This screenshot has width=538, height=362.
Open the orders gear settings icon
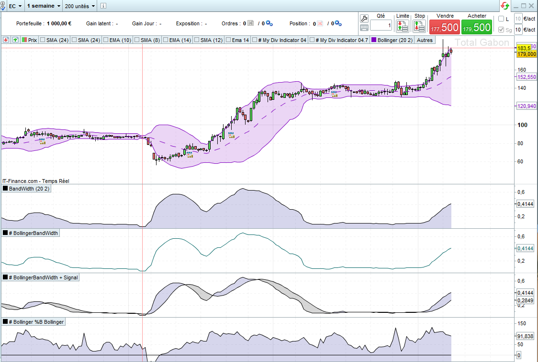click(269, 23)
